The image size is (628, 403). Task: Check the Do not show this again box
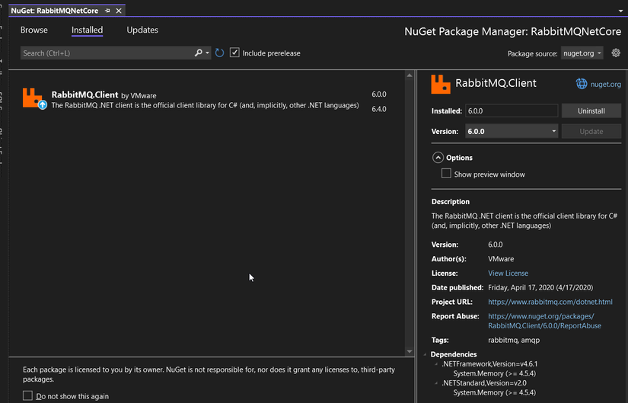pyautogui.click(x=28, y=395)
